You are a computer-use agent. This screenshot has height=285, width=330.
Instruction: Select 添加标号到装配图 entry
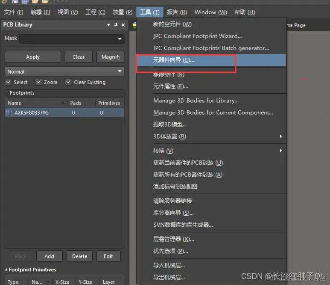(211, 187)
